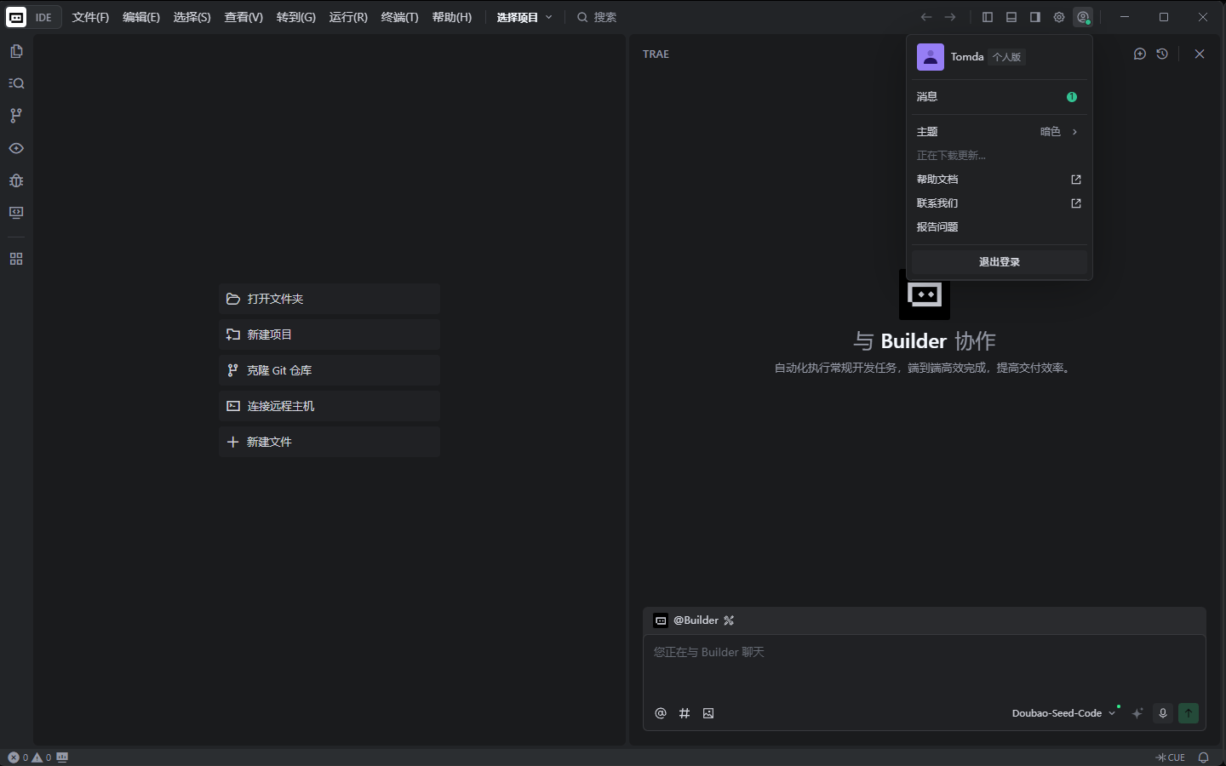Open chat history in the TRAE panel
1226x766 pixels.
click(x=1162, y=54)
